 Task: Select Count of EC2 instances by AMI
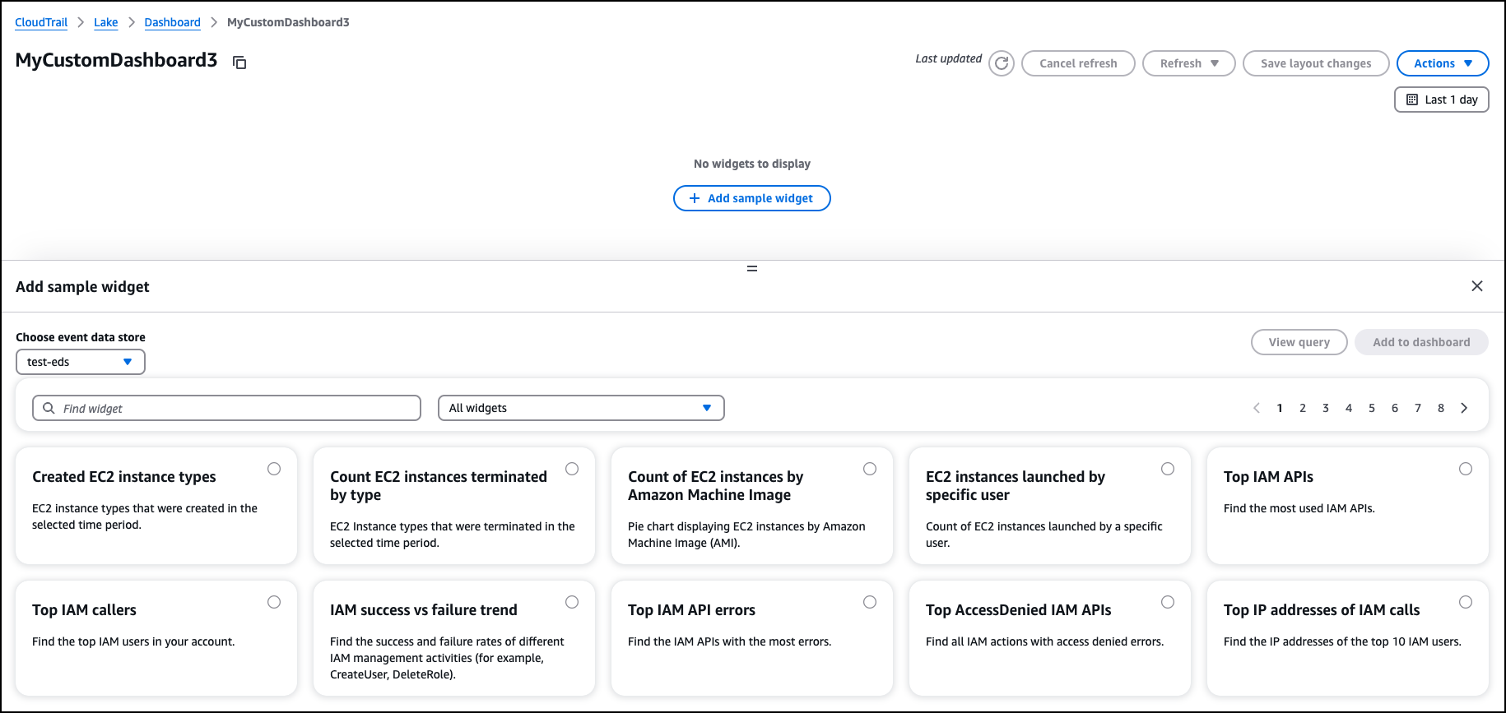(x=870, y=469)
